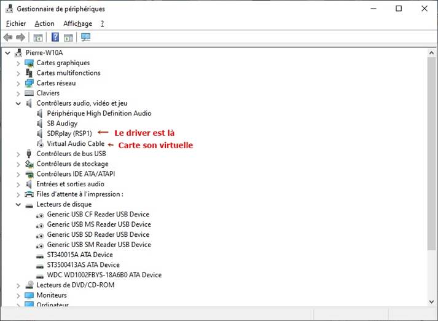Screen dimensions: 438x321
Task: Click the blue Help toolbar icon
Action: tap(55, 37)
